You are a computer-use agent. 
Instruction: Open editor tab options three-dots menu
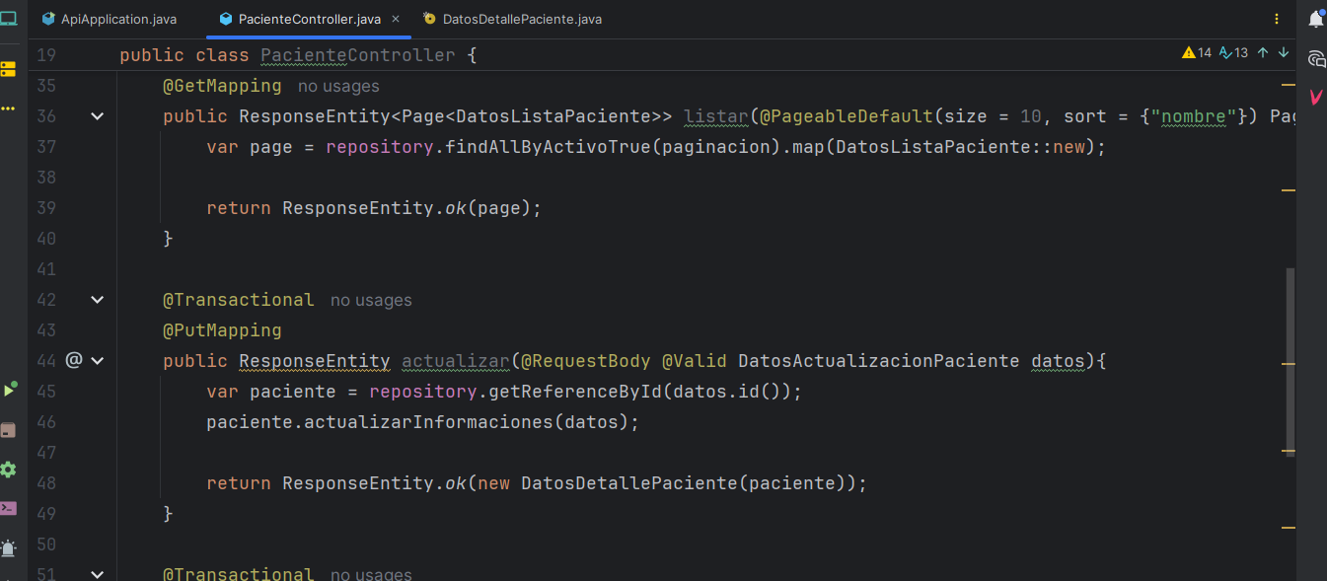[1276, 19]
